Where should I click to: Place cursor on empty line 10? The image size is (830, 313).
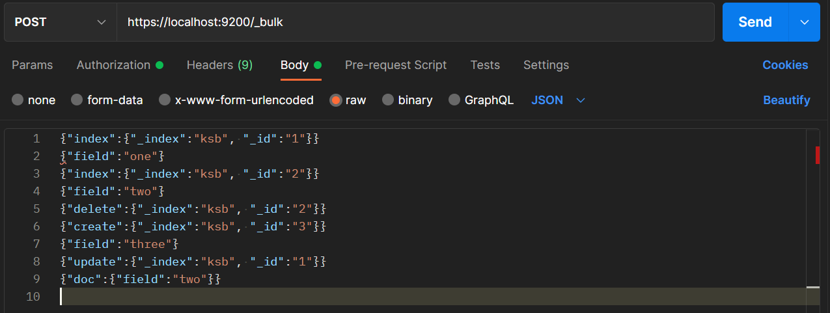(x=432, y=297)
